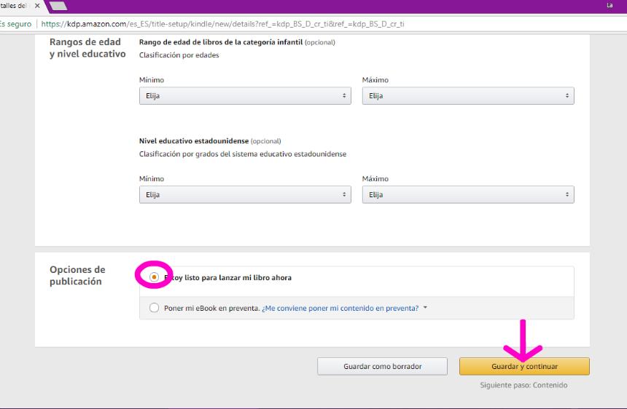Open '¿Me conviene poner mi contenido en preventa?' link
627x409 pixels.
[x=340, y=308]
